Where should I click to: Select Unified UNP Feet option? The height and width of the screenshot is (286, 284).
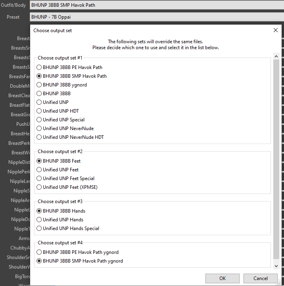click(39, 170)
